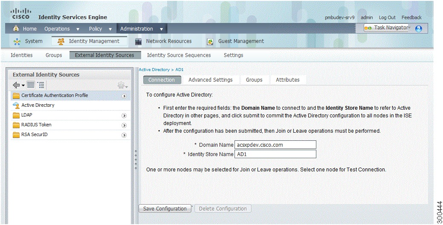This screenshot has height=225, width=443.
Task: Click the Feedback link
Action: click(411, 17)
